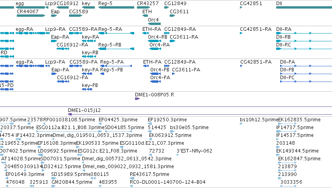
Task: Select the key-RA transcript
Action: pyautogui.click(x=89, y=41)
